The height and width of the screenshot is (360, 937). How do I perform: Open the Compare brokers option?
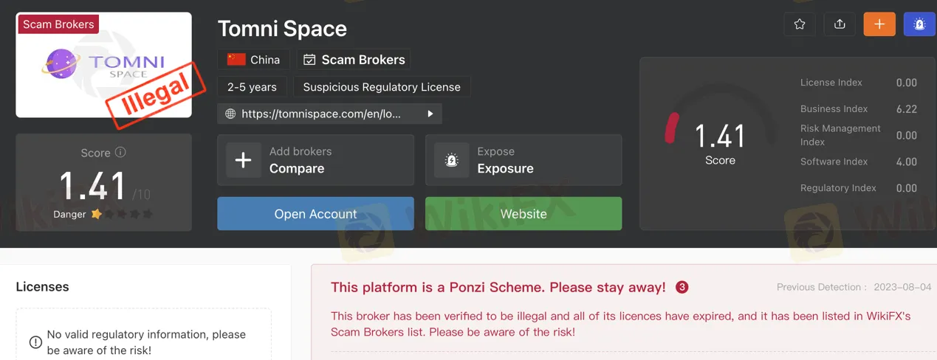315,160
